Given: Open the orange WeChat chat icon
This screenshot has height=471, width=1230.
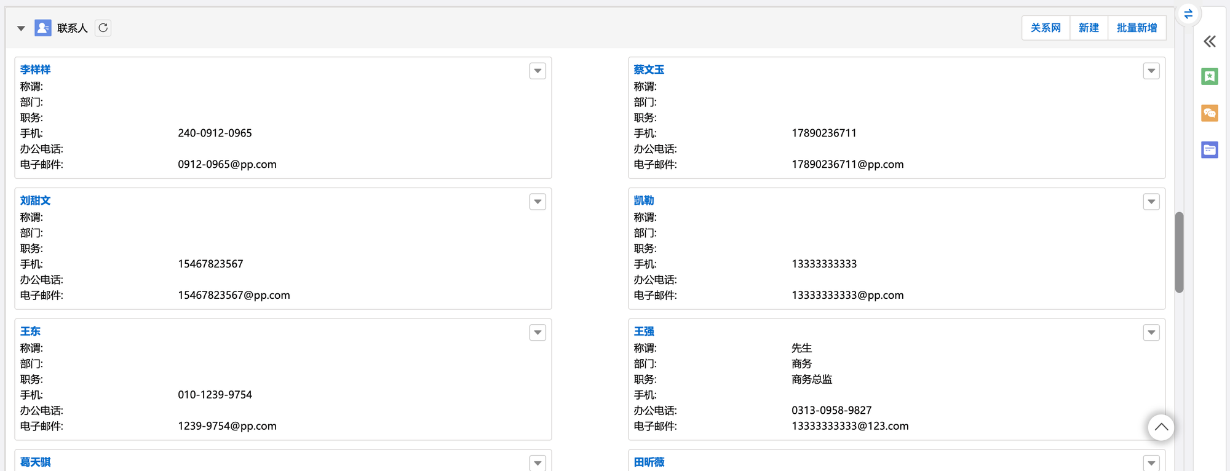Looking at the screenshot, I should [x=1210, y=113].
